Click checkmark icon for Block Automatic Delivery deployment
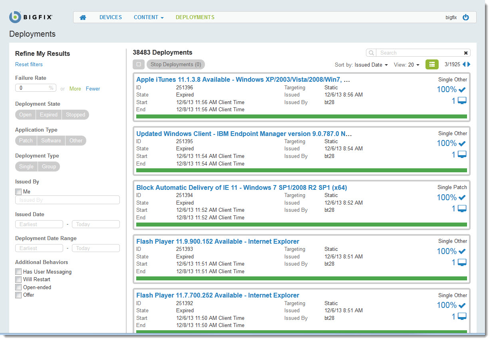Screen dimensions: 491x341 pos(462,197)
